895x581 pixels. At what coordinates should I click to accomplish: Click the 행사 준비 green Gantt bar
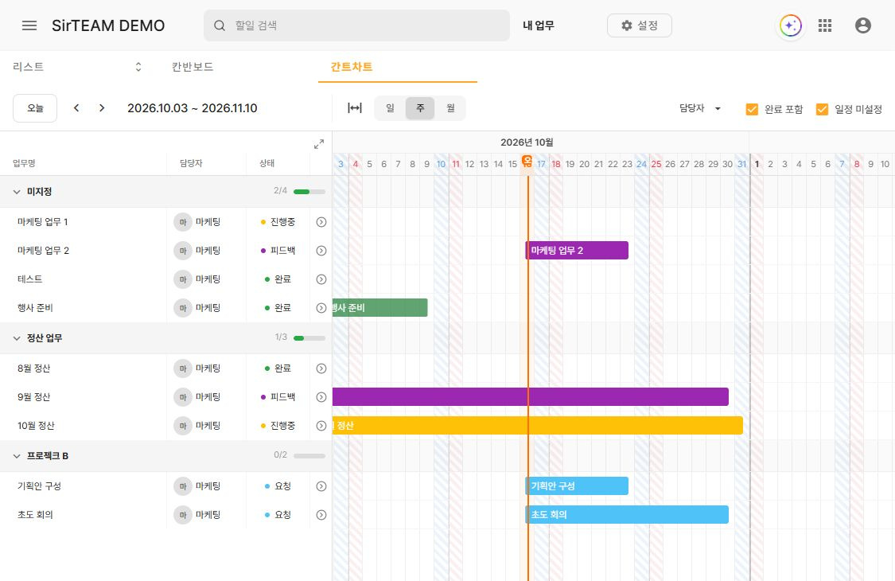pyautogui.click(x=380, y=307)
